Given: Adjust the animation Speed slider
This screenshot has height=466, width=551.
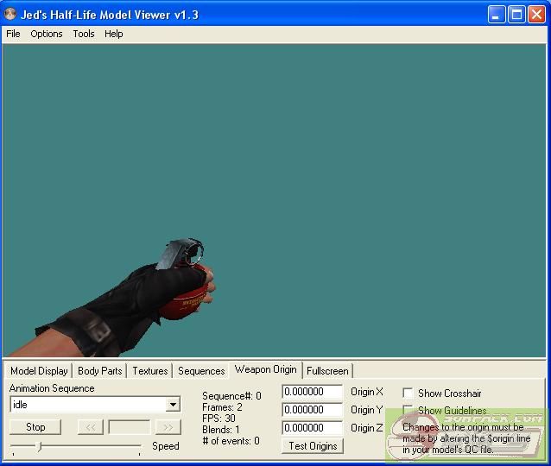Looking at the screenshot, I should (40, 446).
